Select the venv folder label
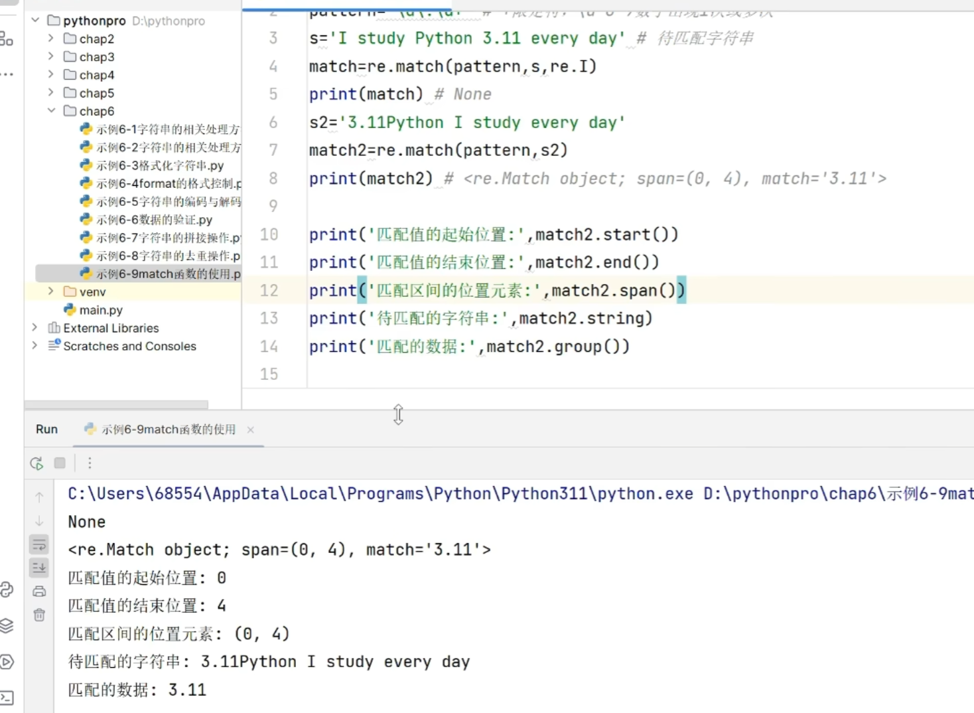The image size is (974, 713). [92, 292]
